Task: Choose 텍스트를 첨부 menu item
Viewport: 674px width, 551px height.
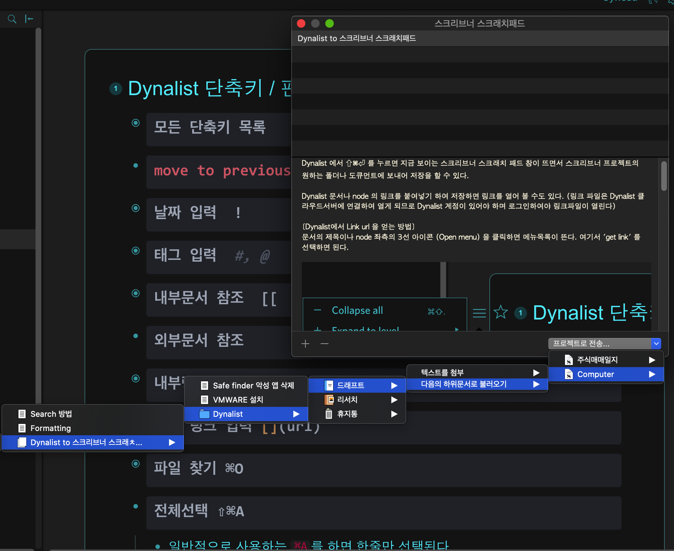Action: point(477,372)
